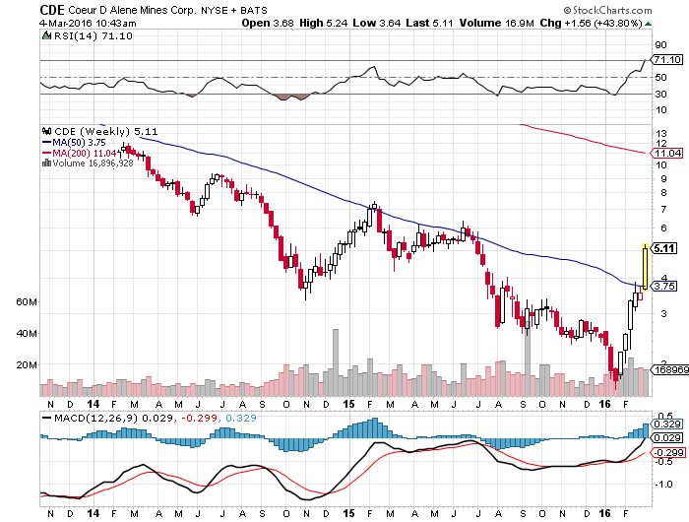Click the chart date 4-Mar-2016 10:43am

pos(88,23)
